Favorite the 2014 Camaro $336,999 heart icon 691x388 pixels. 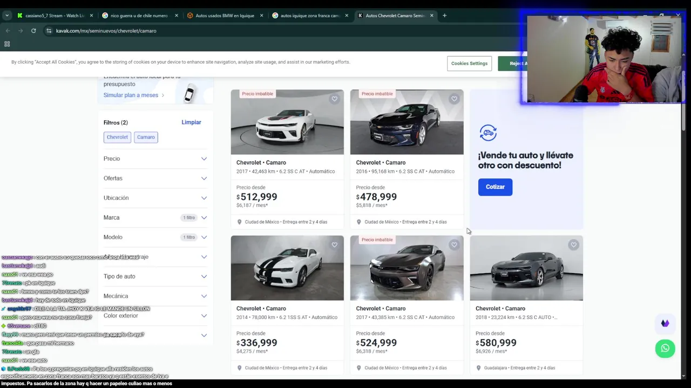(x=334, y=245)
